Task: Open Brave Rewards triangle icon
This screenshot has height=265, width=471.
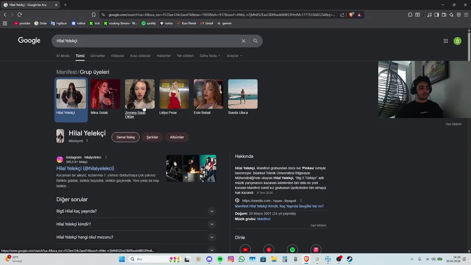Action: click(x=359, y=15)
